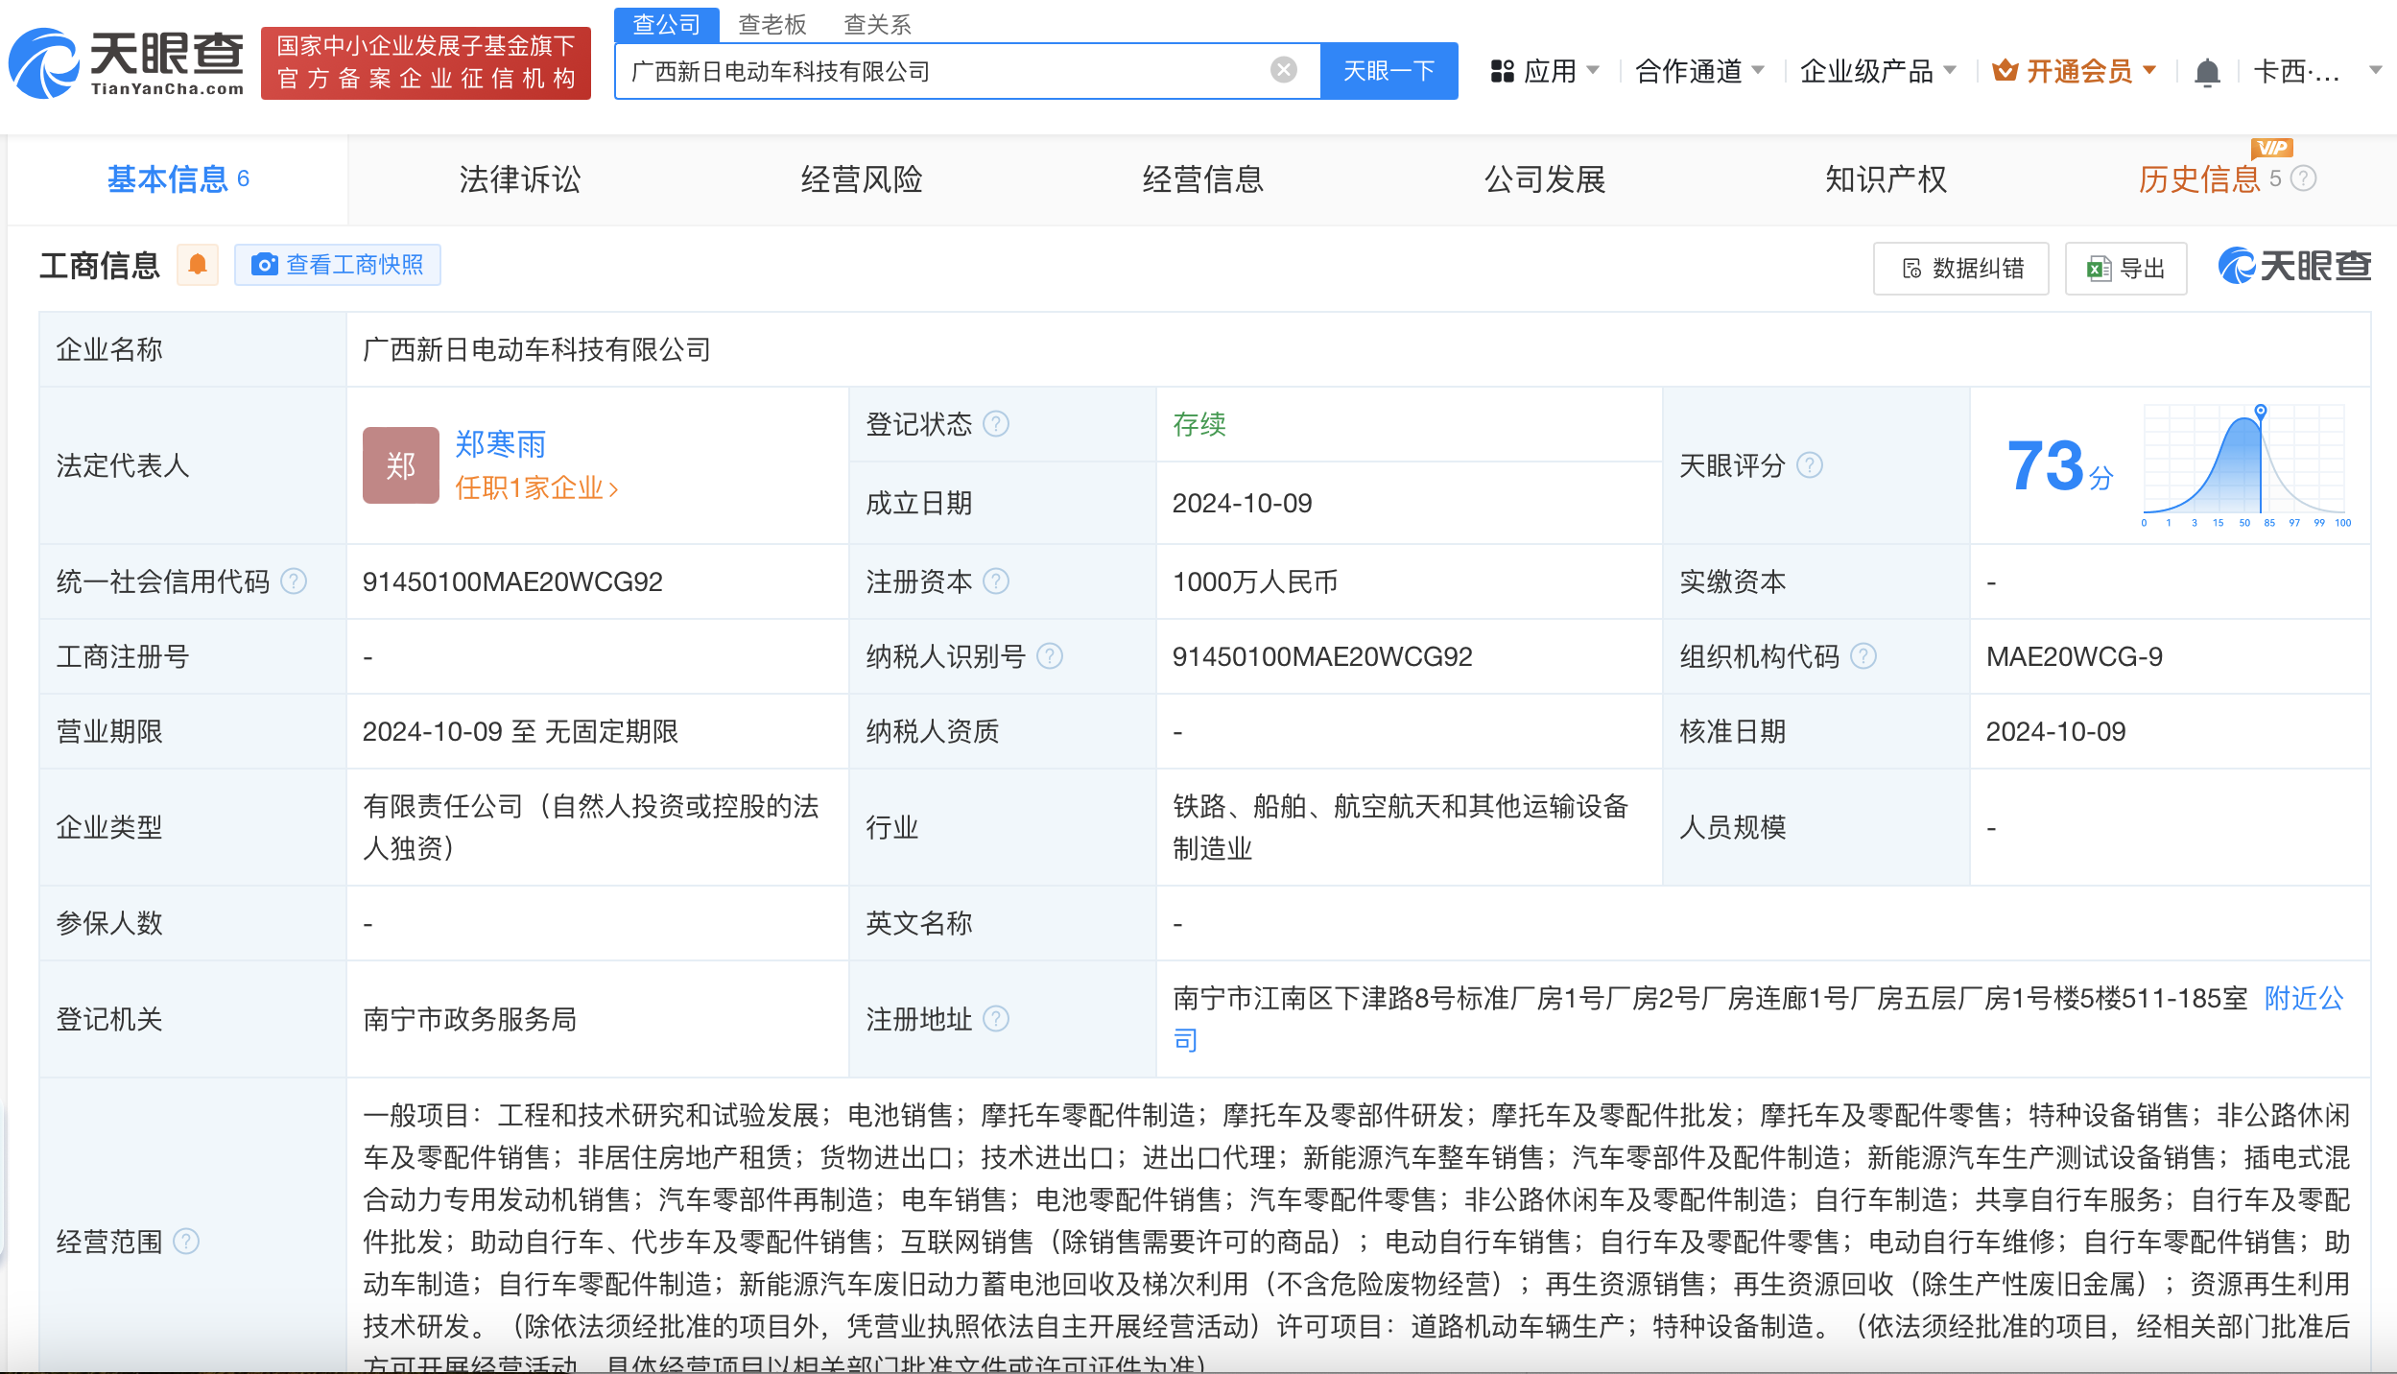Viewport: 2397px width, 1374px height.
Task: Click help icon next to 经营范围
Action: tap(186, 1242)
